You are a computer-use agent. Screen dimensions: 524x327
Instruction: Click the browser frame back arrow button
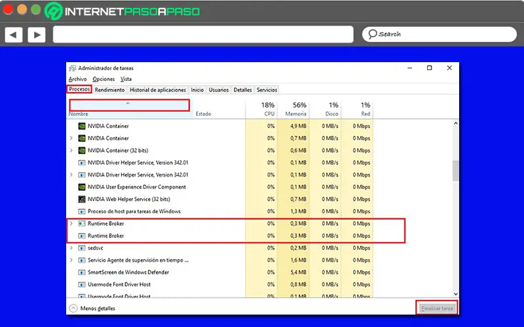(13, 35)
